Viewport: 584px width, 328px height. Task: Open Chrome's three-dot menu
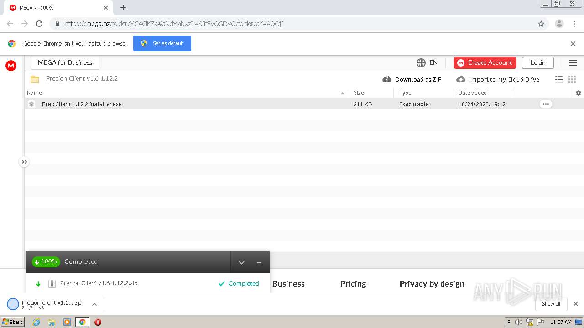574,24
